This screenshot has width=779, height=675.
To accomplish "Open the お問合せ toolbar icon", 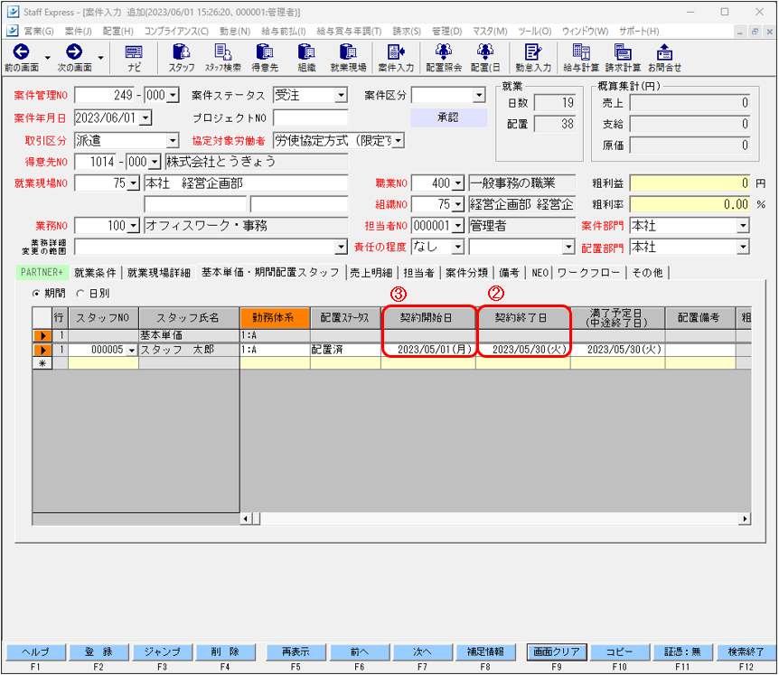I will [x=664, y=58].
